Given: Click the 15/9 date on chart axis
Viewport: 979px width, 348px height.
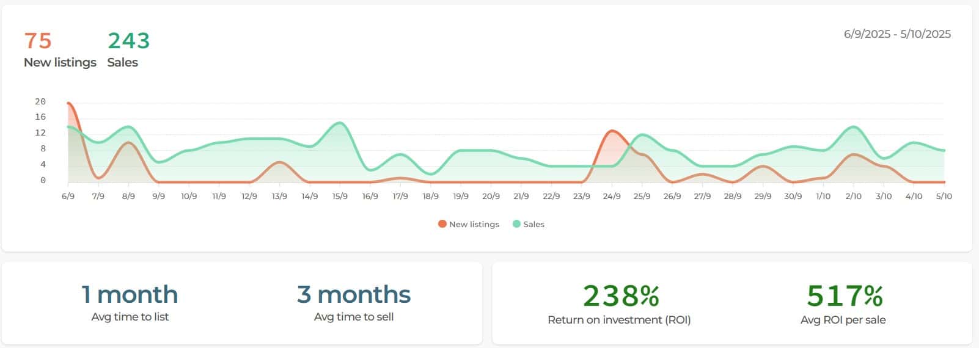Looking at the screenshot, I should pos(340,196).
